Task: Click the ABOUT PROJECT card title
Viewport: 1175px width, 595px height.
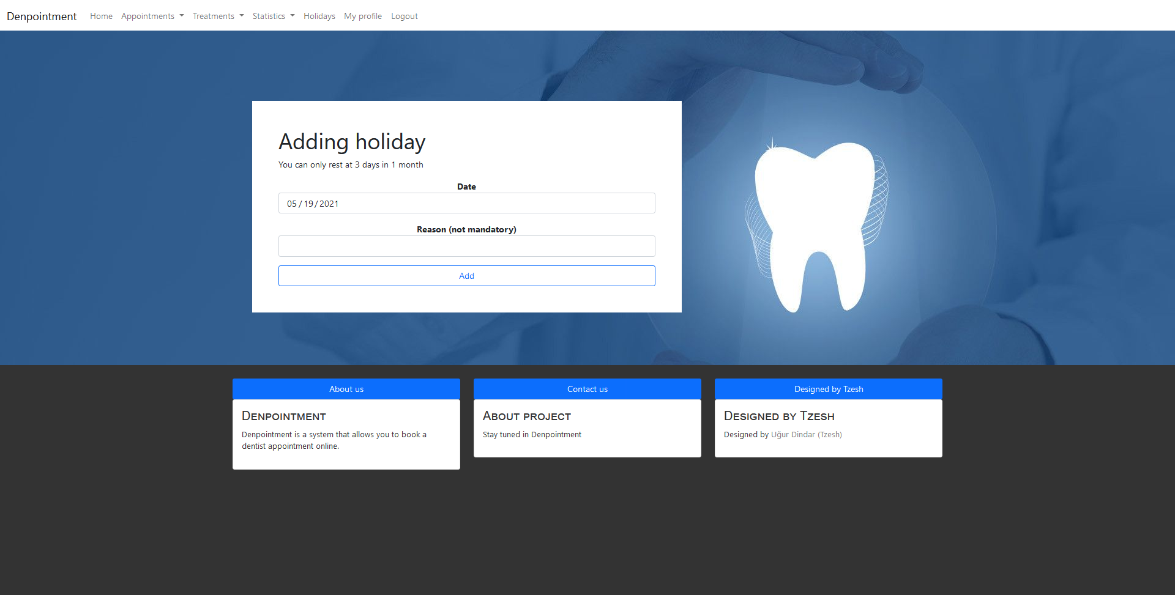Action: [527, 416]
